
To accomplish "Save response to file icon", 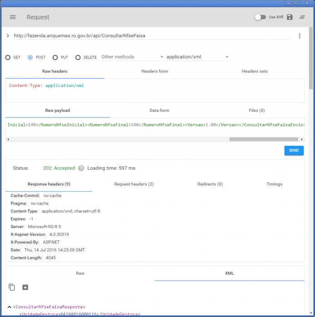I will point(25,287).
